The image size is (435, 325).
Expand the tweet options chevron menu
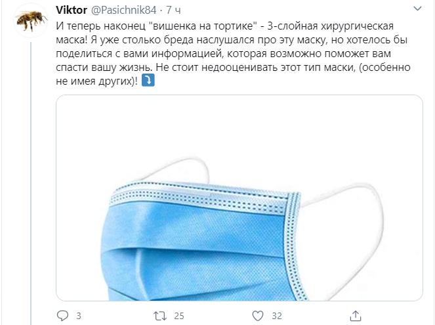[417, 9]
